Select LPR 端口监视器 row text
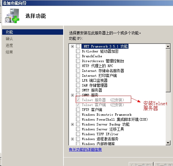 (95, 80)
